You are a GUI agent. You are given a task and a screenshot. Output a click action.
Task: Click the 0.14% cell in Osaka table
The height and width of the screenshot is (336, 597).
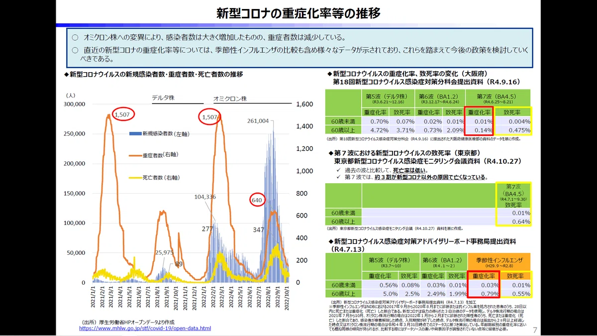479,130
